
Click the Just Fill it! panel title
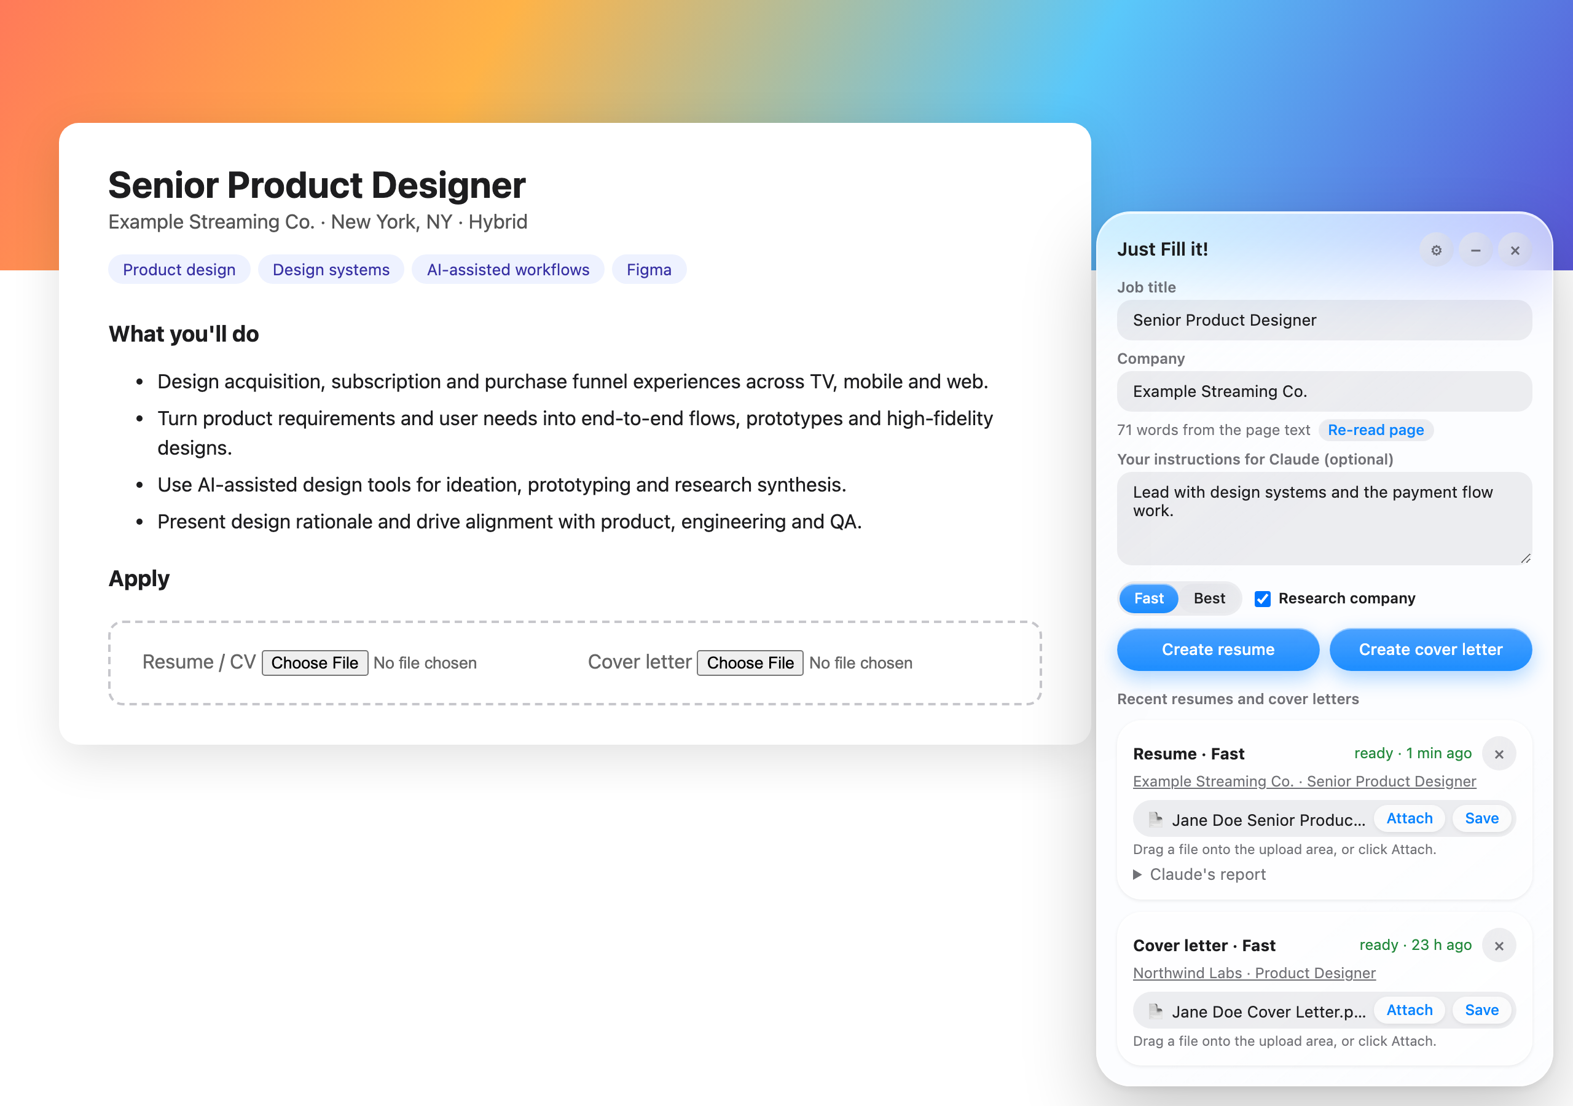tap(1162, 249)
